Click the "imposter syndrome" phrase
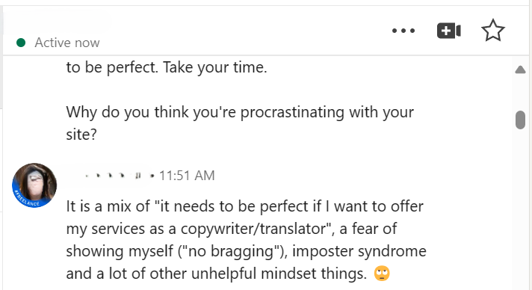The height and width of the screenshot is (290, 532). [x=359, y=251]
